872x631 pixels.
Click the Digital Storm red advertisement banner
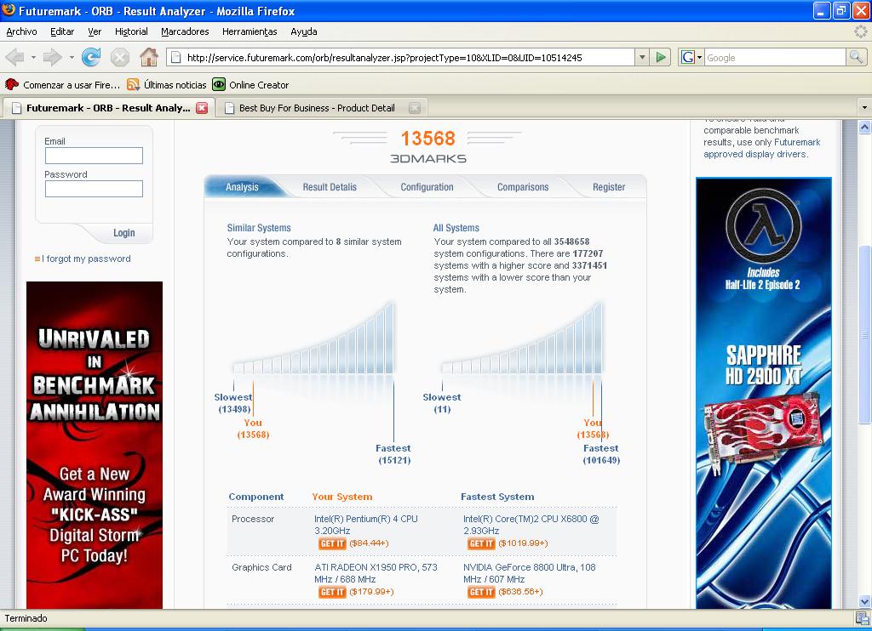(95, 445)
